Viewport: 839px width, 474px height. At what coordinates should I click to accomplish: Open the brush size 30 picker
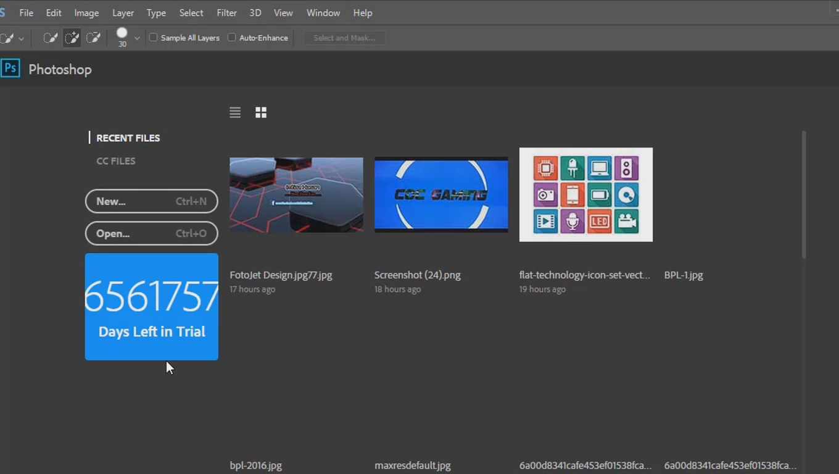point(122,37)
